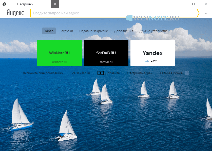Open Все закладки
The height and width of the screenshot is (151, 212).
coord(80,73)
